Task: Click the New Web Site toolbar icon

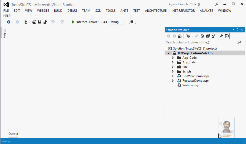Action: tap(25, 22)
